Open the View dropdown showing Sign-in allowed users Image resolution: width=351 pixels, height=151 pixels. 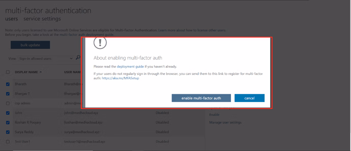tap(45, 58)
